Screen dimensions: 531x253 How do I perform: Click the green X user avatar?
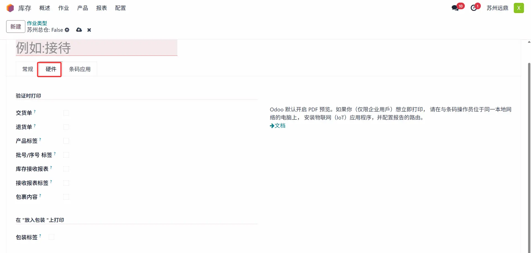(519, 8)
